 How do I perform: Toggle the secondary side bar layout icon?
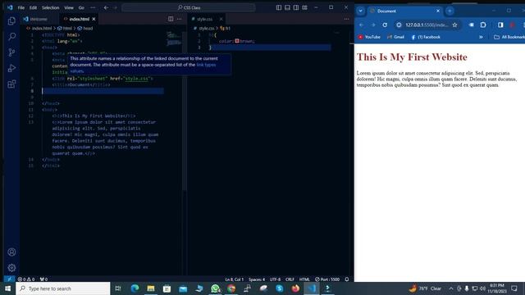tap(296, 7)
